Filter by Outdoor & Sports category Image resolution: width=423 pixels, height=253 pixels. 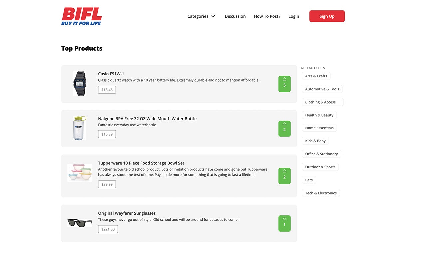320,167
